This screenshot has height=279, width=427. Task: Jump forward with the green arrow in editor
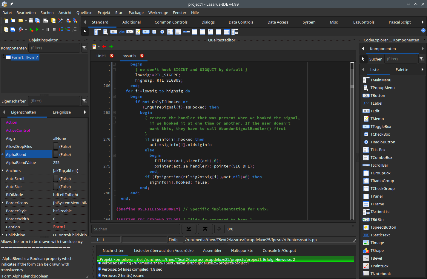[x=111, y=46]
